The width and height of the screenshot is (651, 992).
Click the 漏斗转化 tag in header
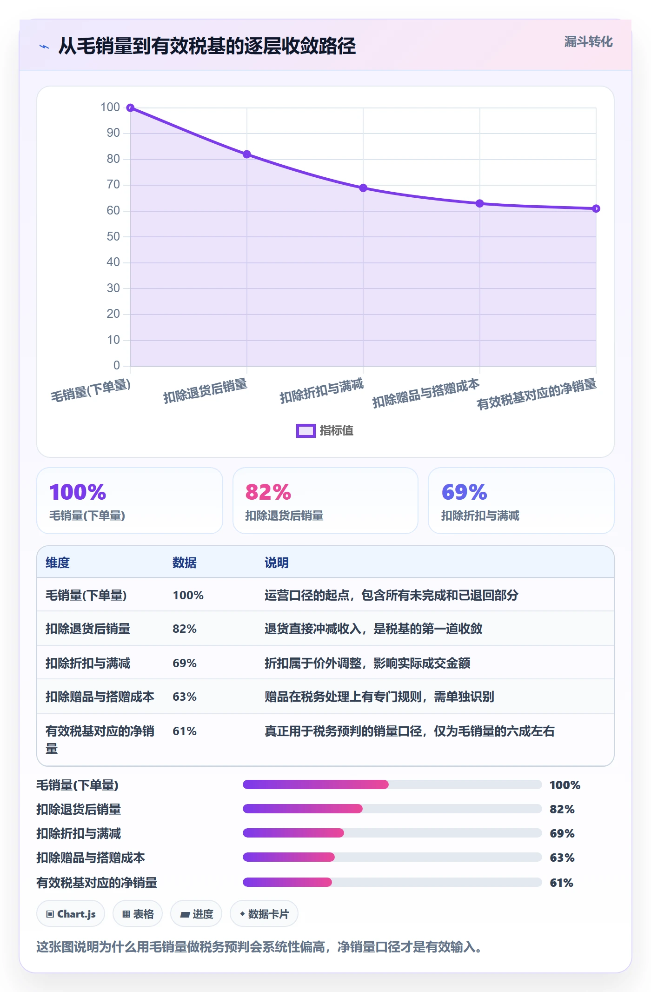pos(588,42)
